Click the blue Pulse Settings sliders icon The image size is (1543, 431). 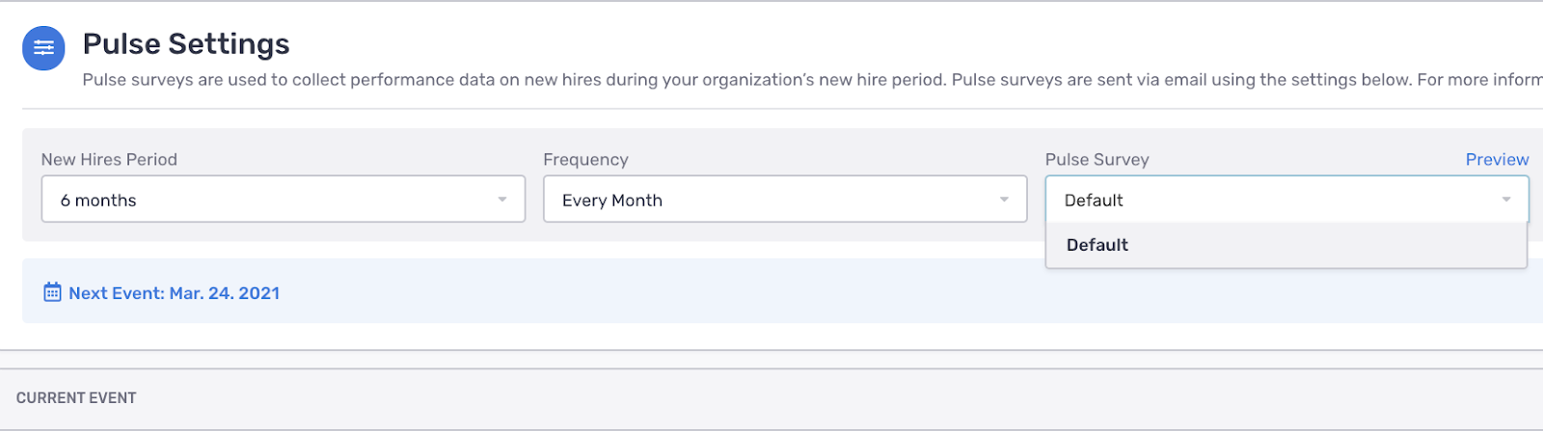[x=43, y=48]
